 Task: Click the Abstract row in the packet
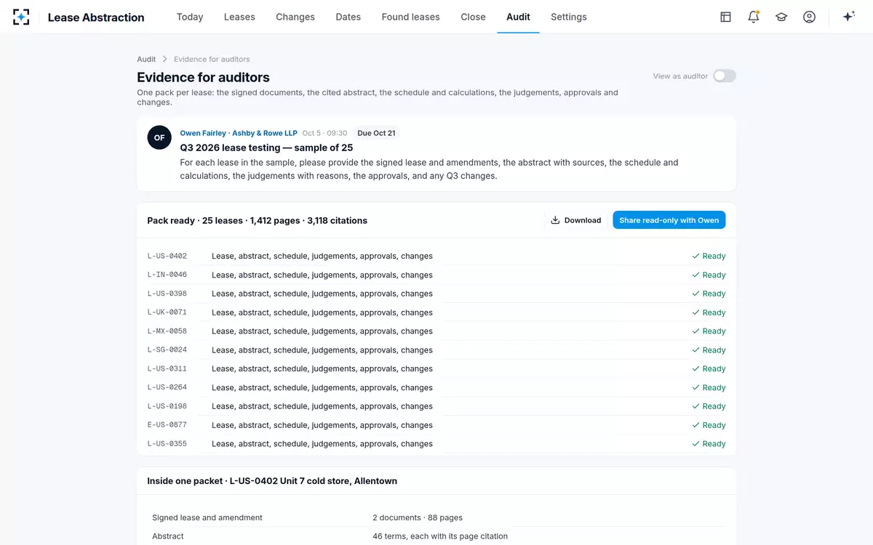pyautogui.click(x=436, y=536)
